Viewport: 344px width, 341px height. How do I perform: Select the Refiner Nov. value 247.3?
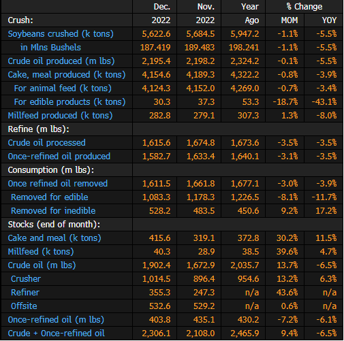(x=204, y=293)
